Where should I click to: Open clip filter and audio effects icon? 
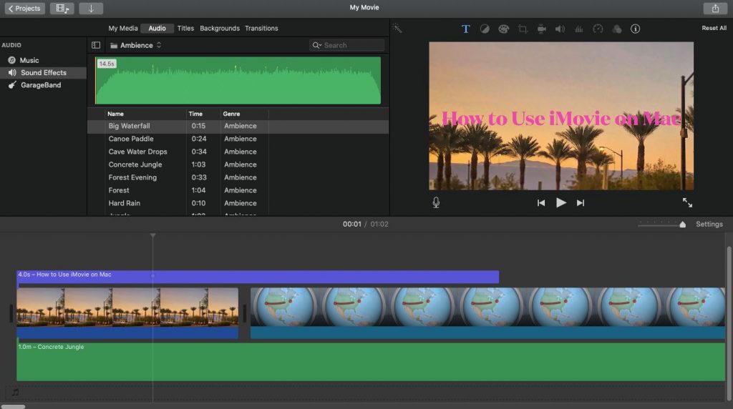tap(617, 29)
